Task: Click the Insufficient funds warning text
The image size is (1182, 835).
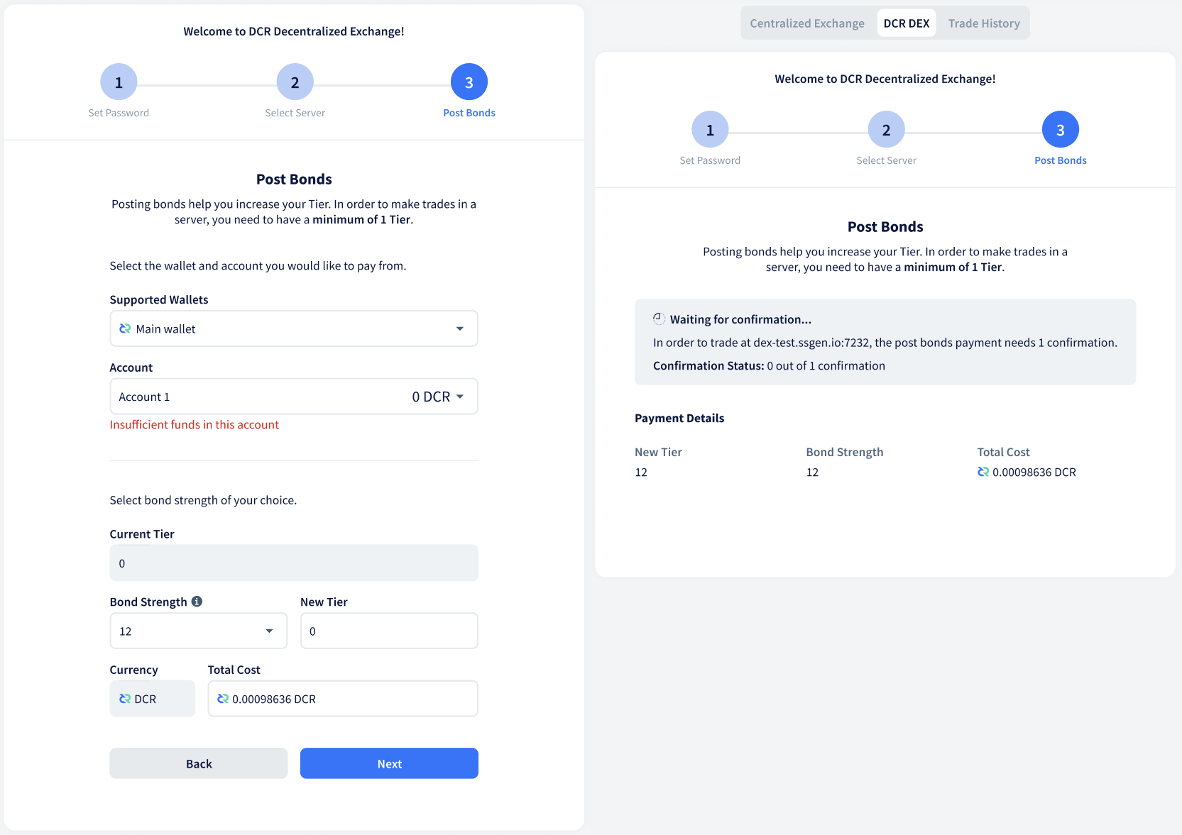Action: click(195, 424)
